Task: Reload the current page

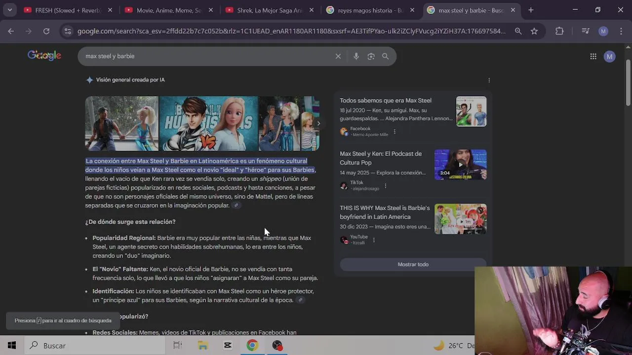Action: coord(46,31)
